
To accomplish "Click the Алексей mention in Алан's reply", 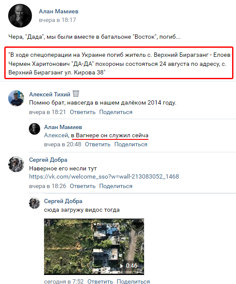I will click(56, 135).
